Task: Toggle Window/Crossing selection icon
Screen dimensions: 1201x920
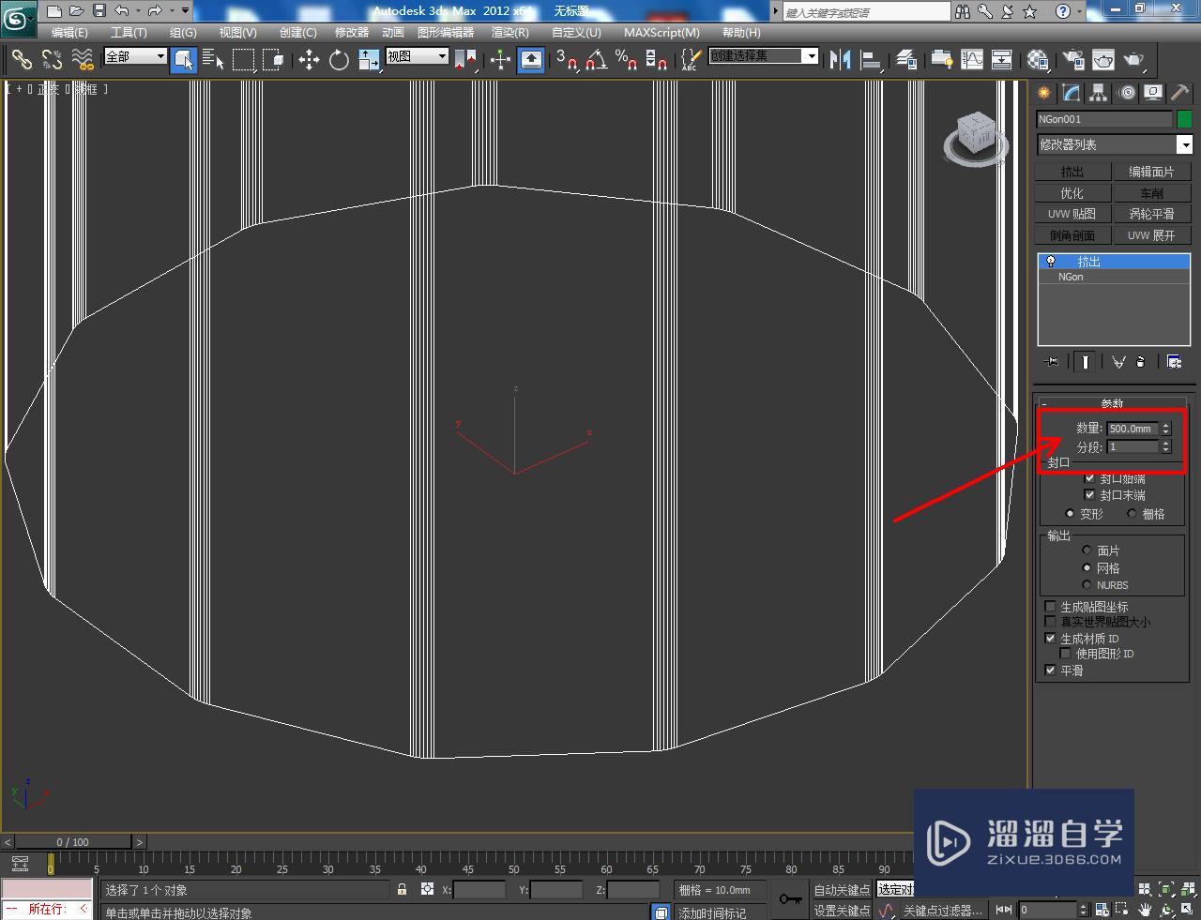Action: click(274, 60)
